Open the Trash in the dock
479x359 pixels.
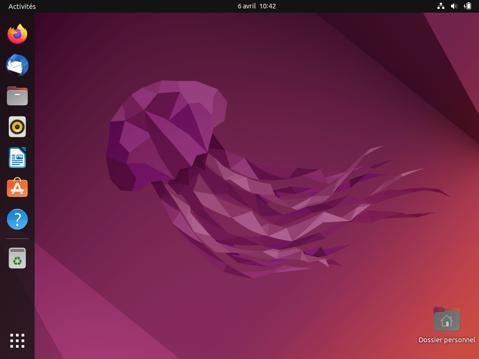pos(17,258)
